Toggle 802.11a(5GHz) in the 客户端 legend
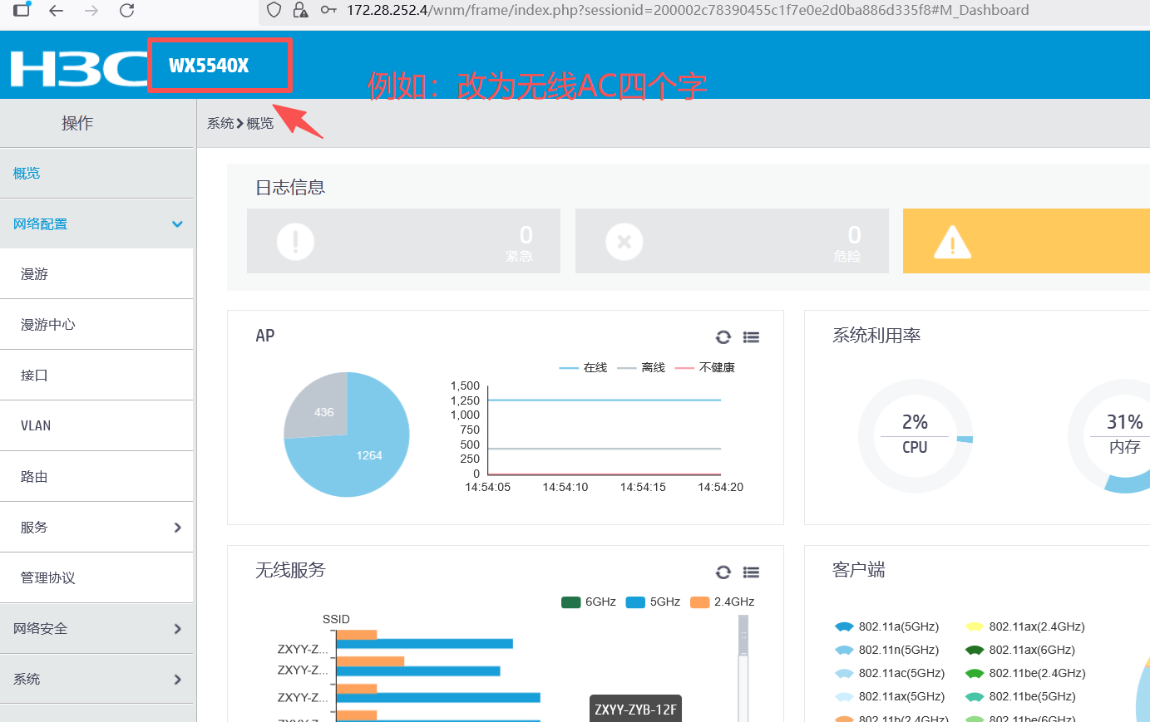The height and width of the screenshot is (722, 1150). click(x=887, y=626)
